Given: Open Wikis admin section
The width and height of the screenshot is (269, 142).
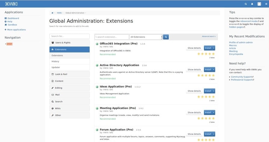Looking at the screenshot, I should point(70,108).
